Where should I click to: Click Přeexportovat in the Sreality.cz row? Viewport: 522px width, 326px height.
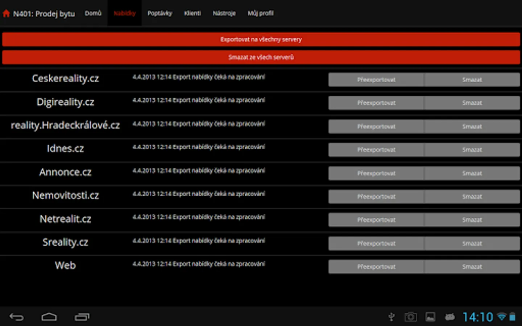pyautogui.click(x=376, y=243)
